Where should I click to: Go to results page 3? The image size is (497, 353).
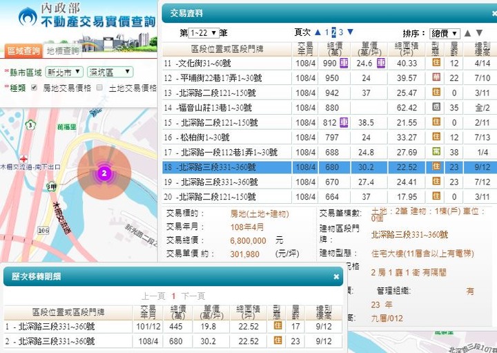(341, 32)
